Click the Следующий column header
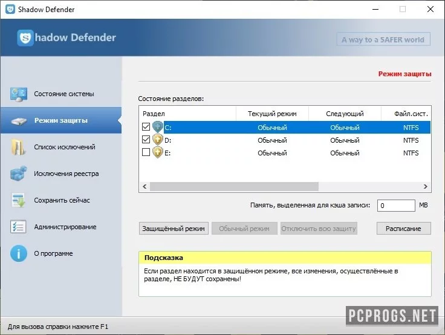Screen dimensions: 445x335 345,114
